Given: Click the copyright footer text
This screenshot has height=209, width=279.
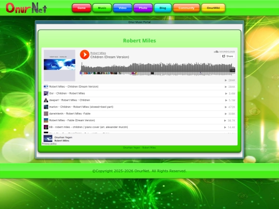Looking at the screenshot, I should coord(139,171).
